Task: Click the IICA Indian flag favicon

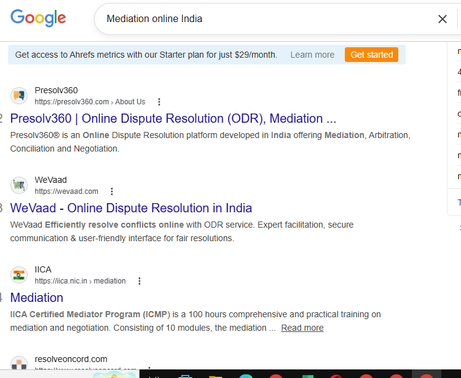Action: (x=19, y=275)
